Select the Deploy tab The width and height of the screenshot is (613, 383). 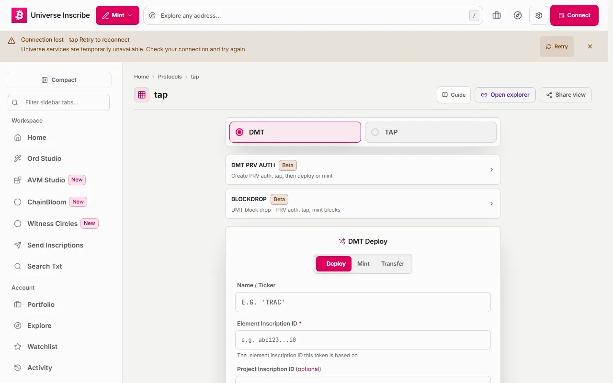pyautogui.click(x=334, y=264)
